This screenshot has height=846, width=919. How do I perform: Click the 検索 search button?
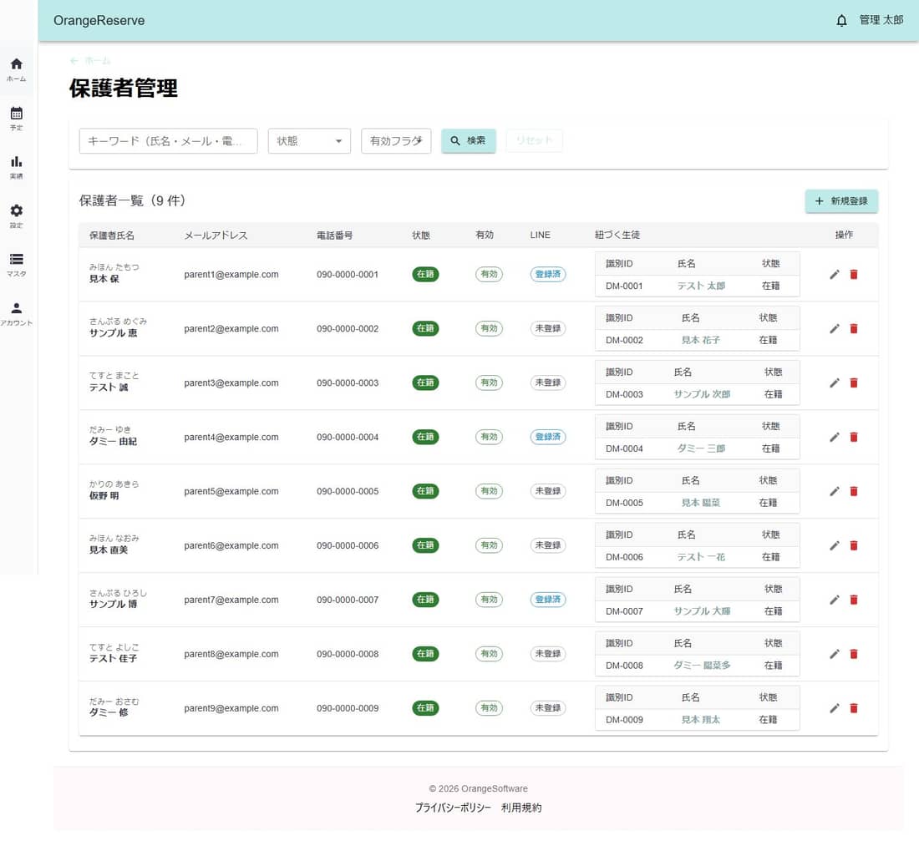pyautogui.click(x=469, y=141)
